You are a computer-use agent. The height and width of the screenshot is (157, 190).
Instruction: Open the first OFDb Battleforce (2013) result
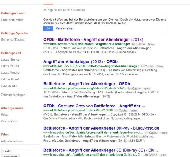click(93, 39)
